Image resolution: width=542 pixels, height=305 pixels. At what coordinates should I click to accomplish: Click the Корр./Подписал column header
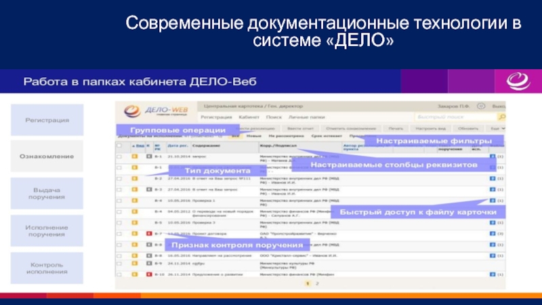click(278, 146)
